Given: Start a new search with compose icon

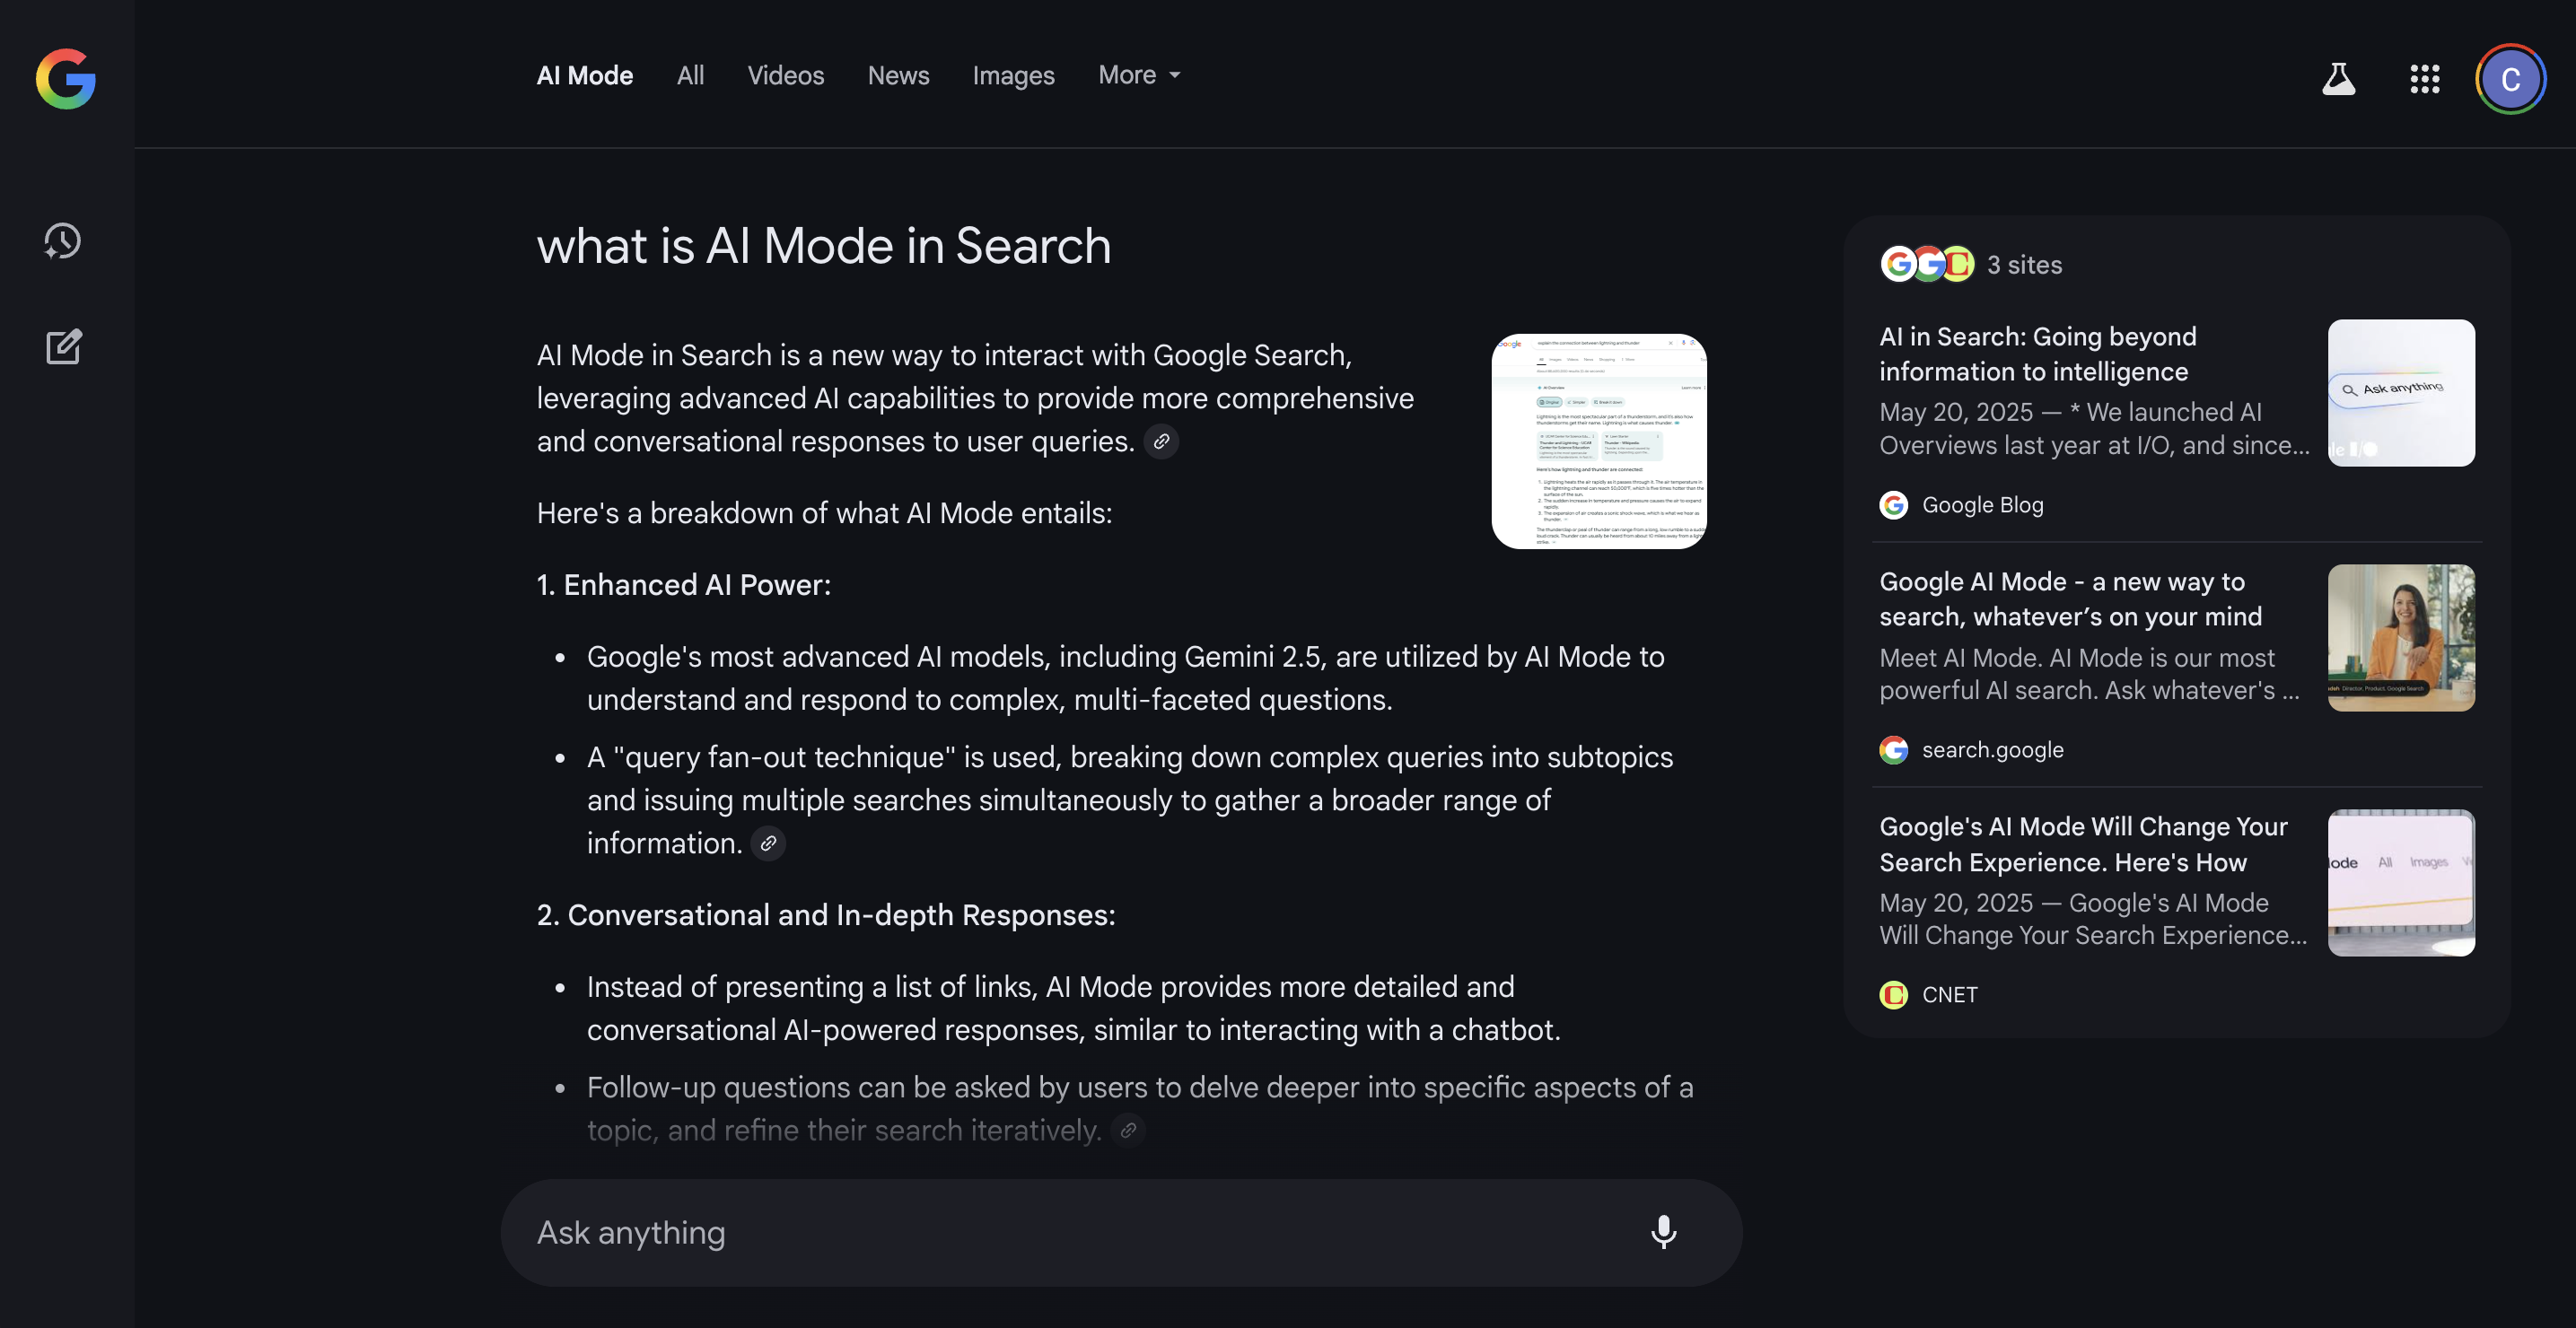Looking at the screenshot, I should point(63,346).
